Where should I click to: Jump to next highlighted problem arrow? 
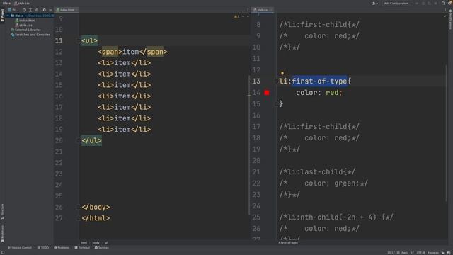click(x=248, y=16)
